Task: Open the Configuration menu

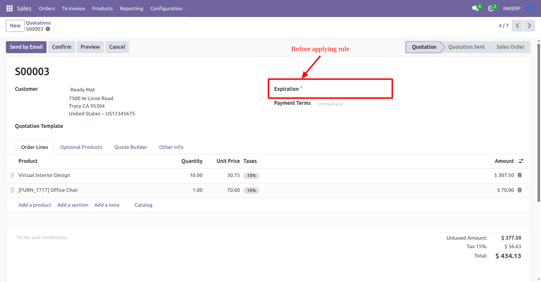Action: point(166,8)
